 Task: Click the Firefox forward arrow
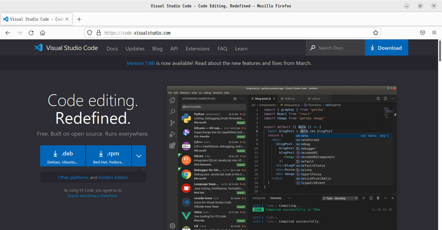(19, 33)
